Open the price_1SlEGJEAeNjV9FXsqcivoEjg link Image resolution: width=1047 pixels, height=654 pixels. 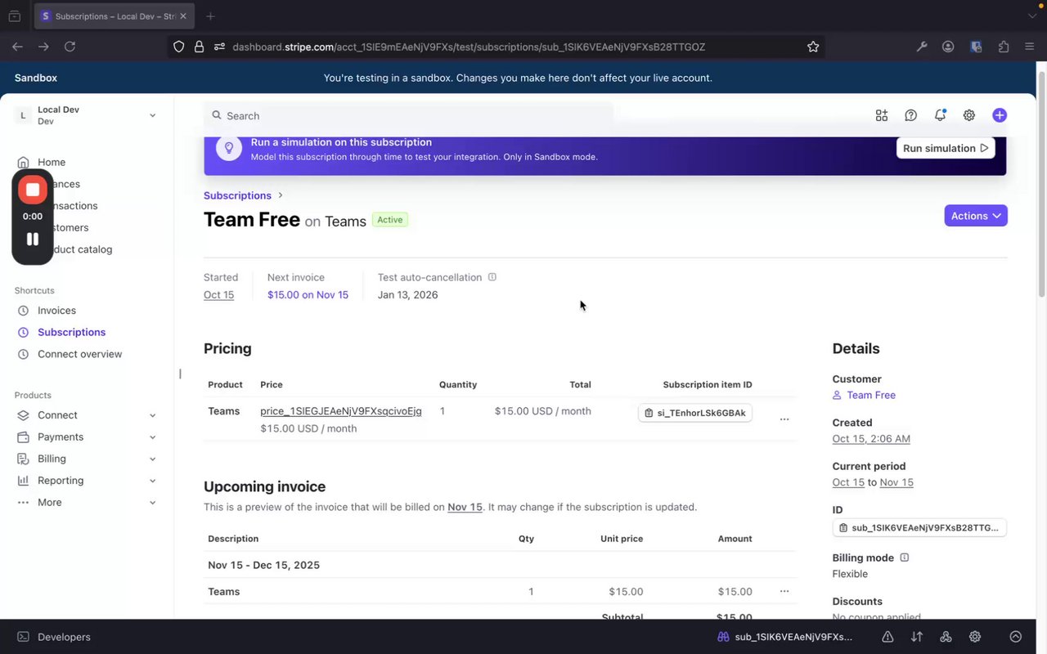coord(341,411)
